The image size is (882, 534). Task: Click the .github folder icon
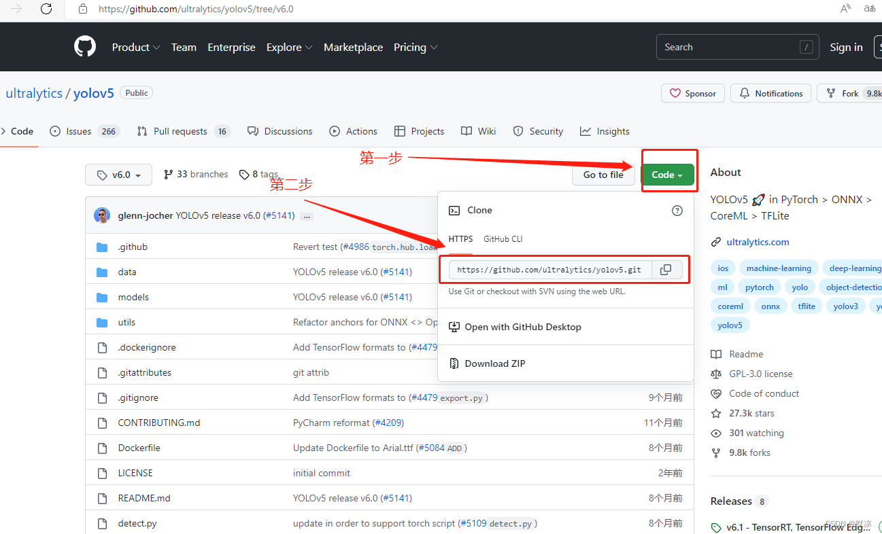102,247
